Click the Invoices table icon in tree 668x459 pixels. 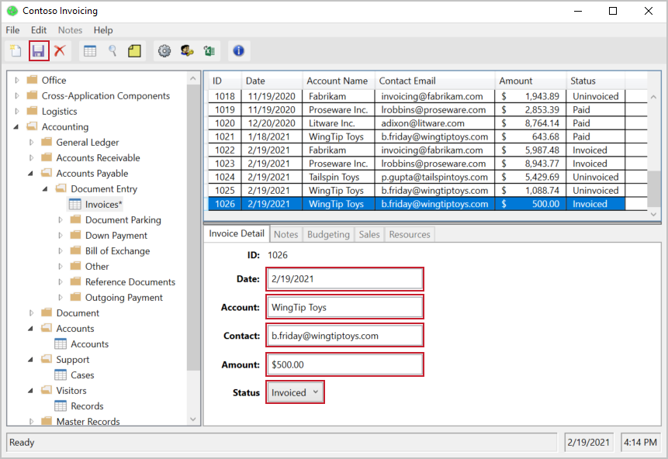pos(75,205)
